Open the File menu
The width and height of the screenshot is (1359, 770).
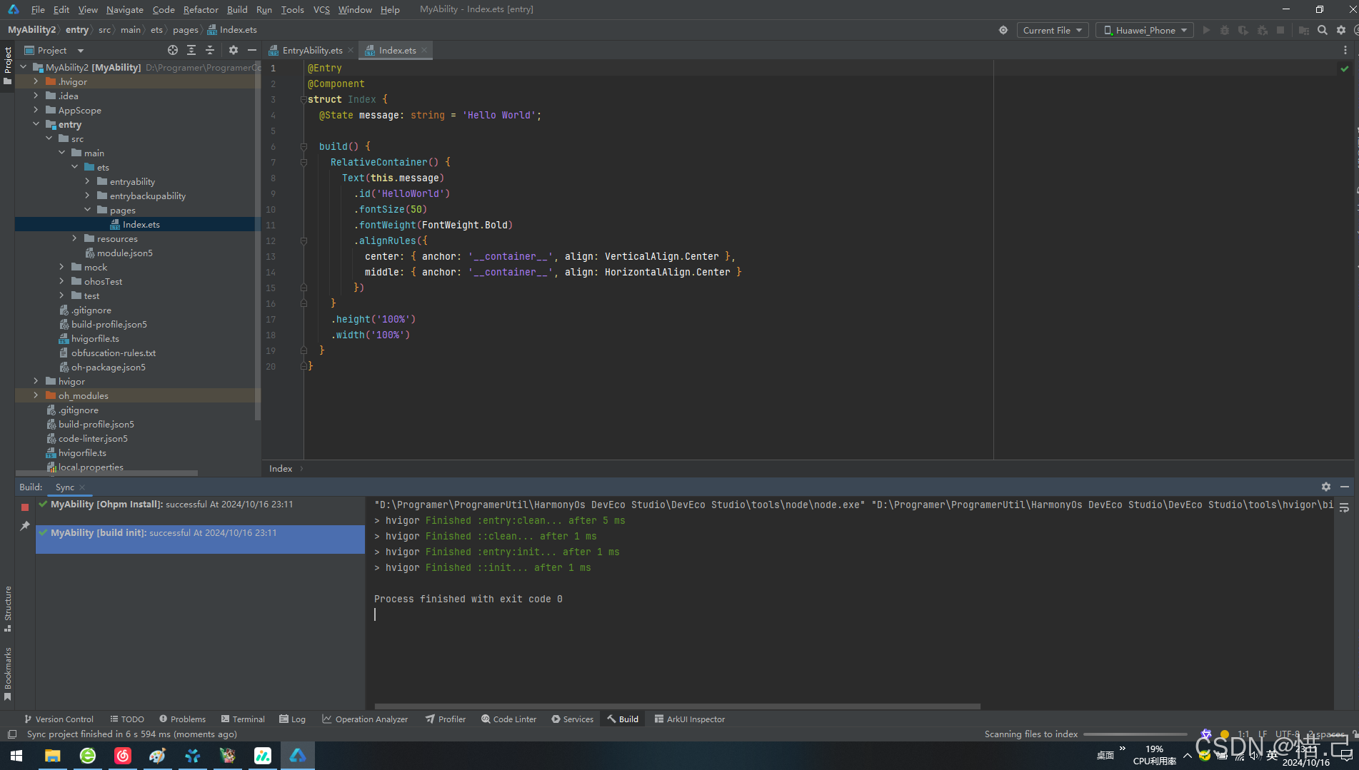[x=38, y=9]
